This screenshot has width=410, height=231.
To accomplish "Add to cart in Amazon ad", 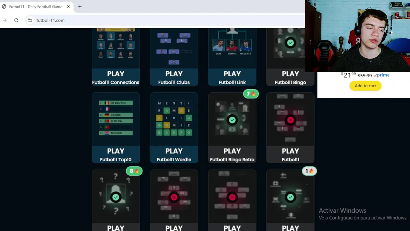I will (365, 86).
